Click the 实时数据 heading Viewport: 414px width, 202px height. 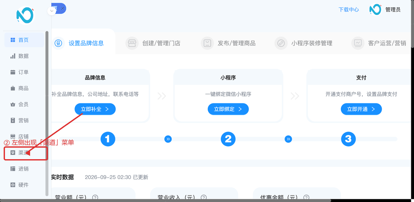62,177
